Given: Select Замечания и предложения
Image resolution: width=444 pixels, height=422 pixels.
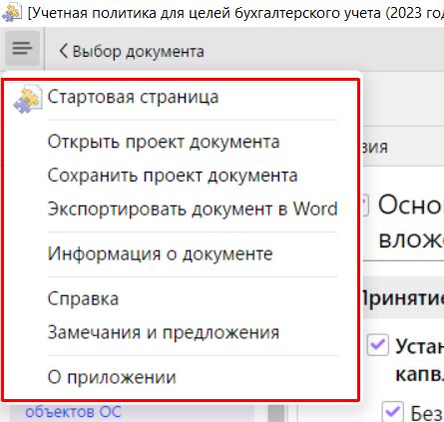Looking at the screenshot, I should point(164,332).
